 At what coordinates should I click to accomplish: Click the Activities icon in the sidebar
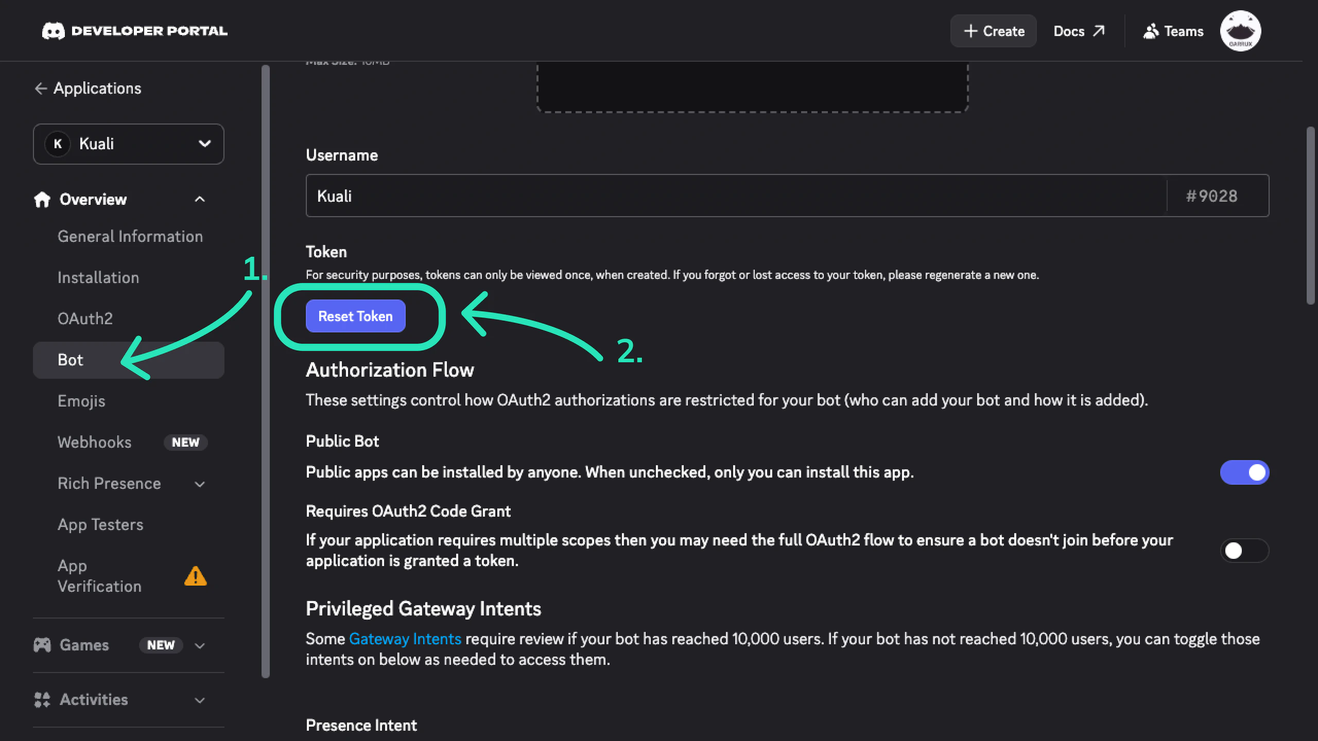click(x=42, y=699)
